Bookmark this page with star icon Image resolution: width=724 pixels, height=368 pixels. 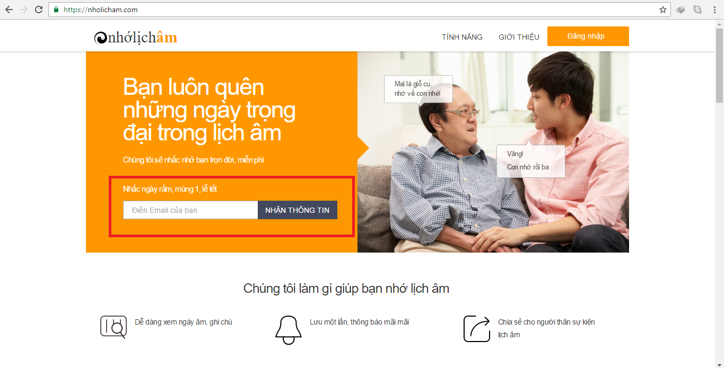(663, 10)
